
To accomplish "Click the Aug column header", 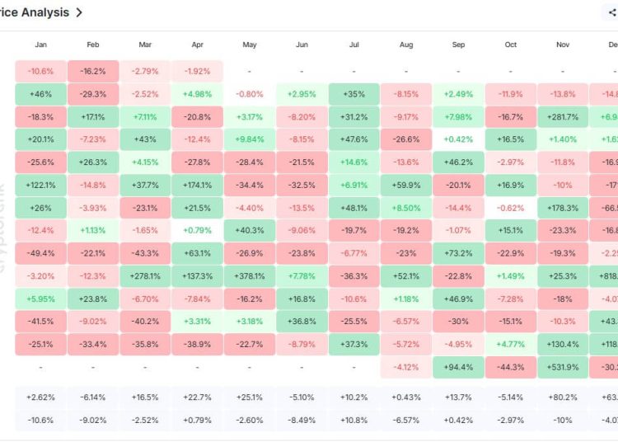I will (x=405, y=45).
